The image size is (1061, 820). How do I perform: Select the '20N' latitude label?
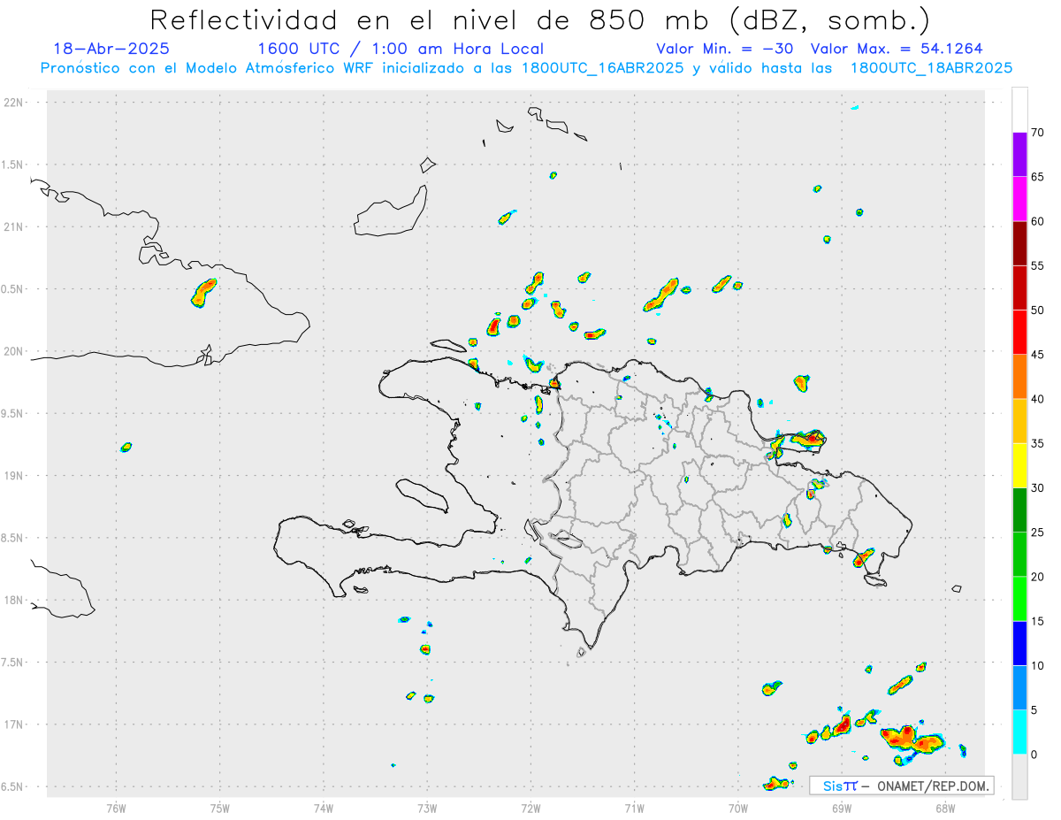[x=15, y=351]
